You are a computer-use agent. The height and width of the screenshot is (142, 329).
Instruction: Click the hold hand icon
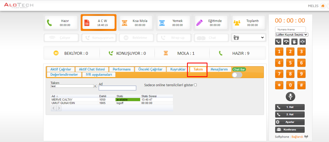point(294,42)
